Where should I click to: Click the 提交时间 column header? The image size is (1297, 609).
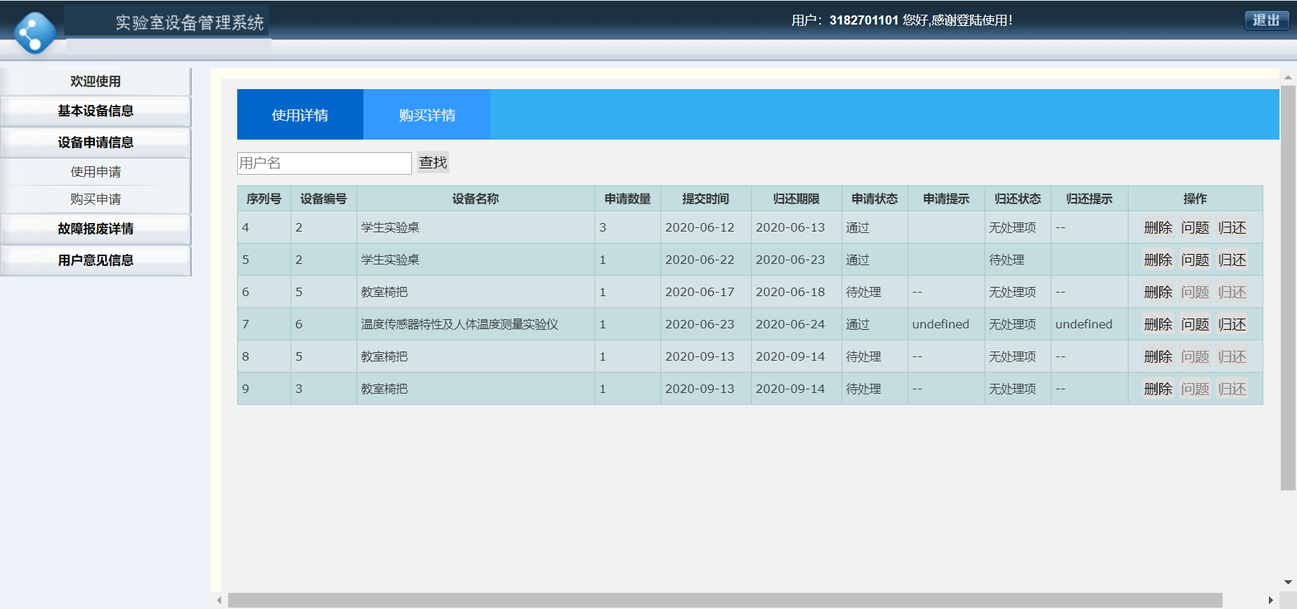tap(705, 199)
